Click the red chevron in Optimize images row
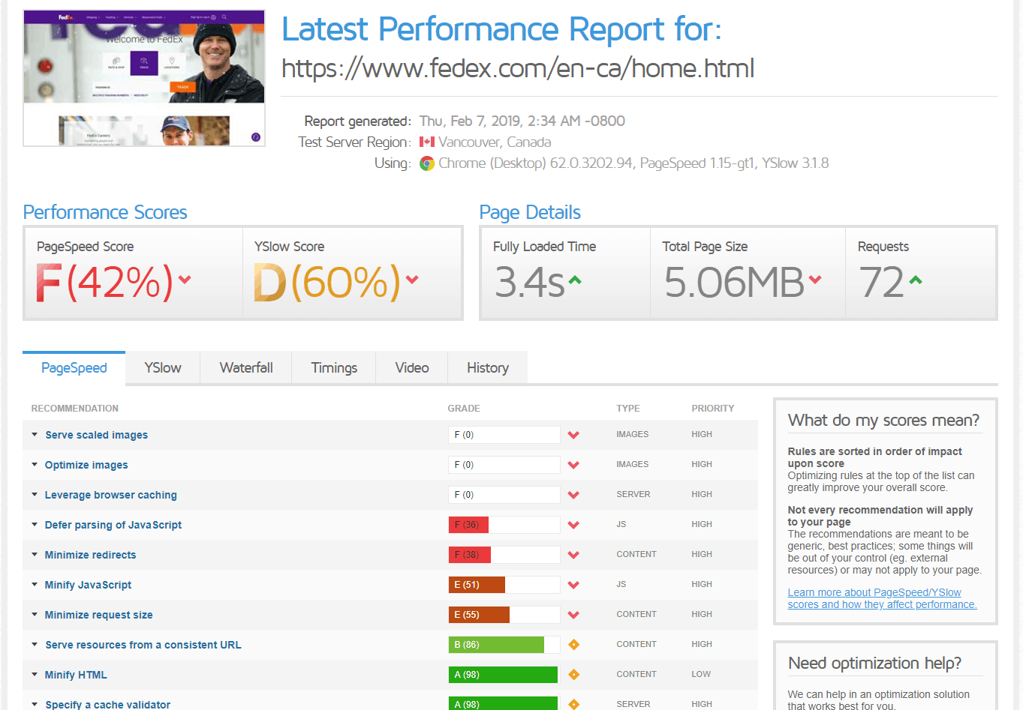1023x710 pixels. pyautogui.click(x=573, y=465)
